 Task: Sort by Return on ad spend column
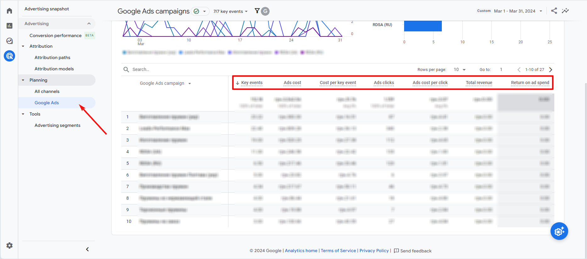[x=530, y=83]
